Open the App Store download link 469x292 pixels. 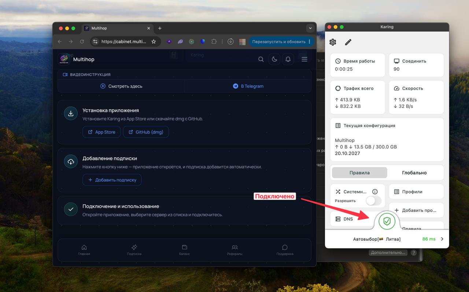pyautogui.click(x=101, y=132)
